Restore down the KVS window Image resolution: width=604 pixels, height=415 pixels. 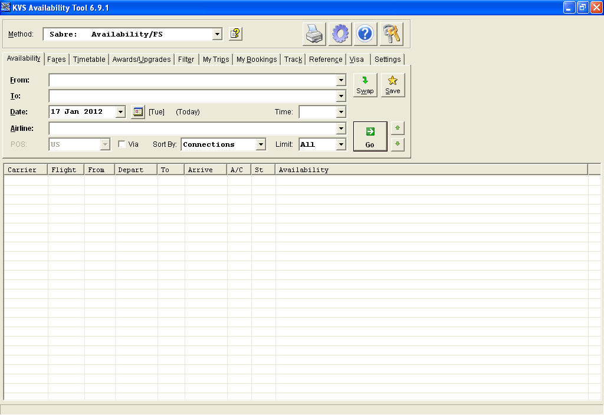point(582,7)
